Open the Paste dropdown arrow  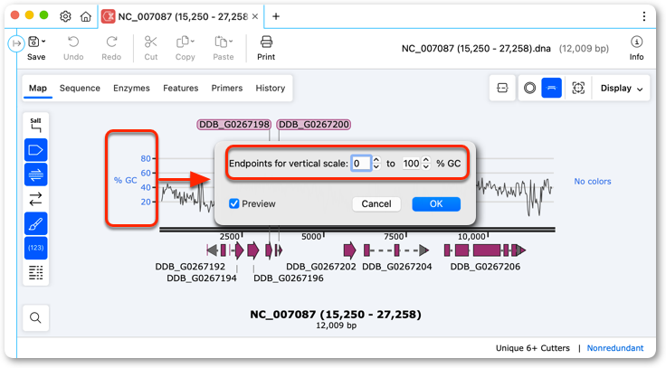[231, 42]
